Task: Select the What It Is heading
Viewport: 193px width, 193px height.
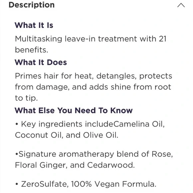Action: 34,25
